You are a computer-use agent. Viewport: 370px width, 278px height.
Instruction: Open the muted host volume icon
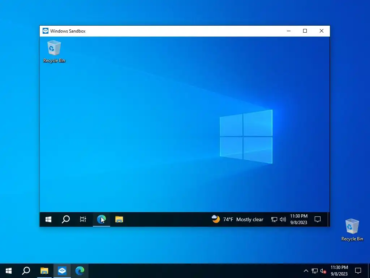coord(323,271)
